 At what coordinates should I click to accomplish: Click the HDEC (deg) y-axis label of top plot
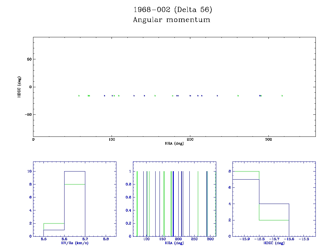[19, 87]
